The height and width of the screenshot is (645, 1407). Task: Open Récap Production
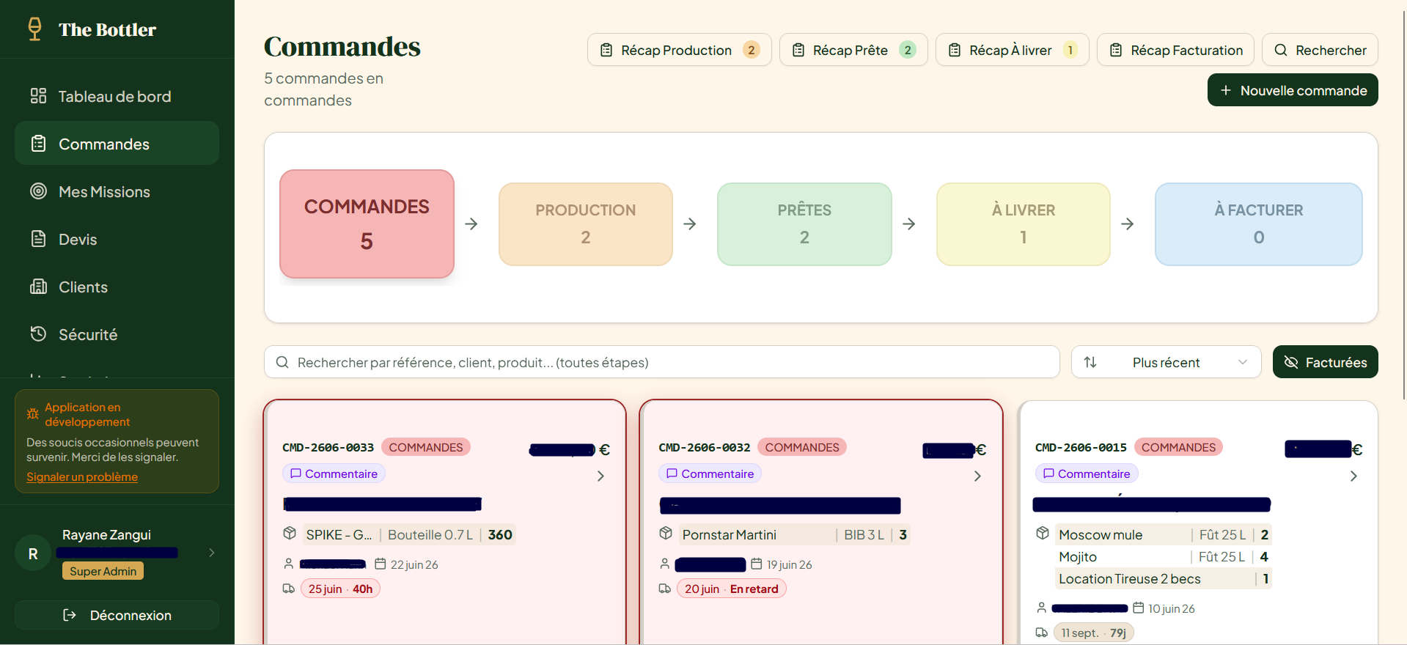pos(679,50)
